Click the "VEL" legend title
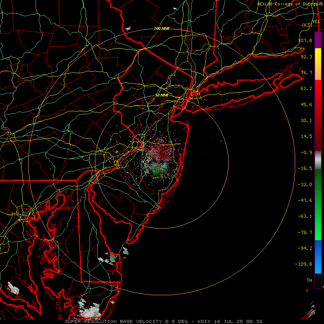 [x=316, y=22]
